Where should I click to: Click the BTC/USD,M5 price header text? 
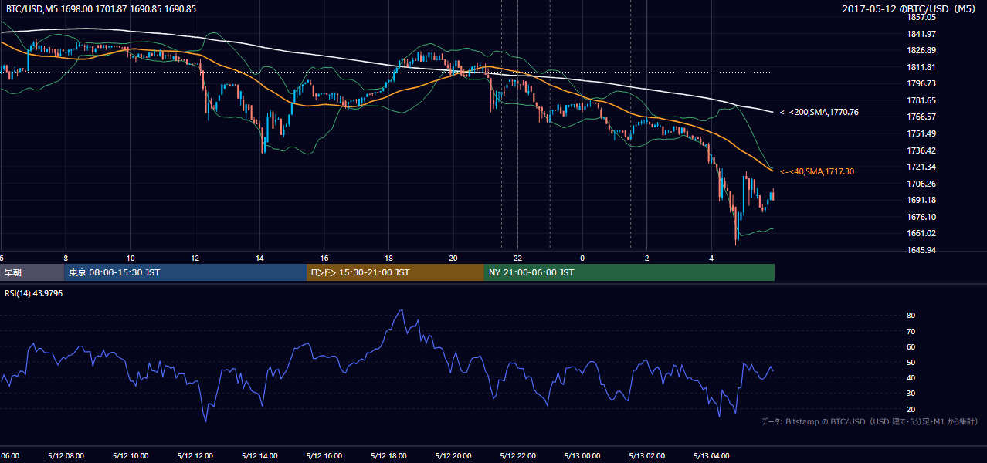click(100, 9)
